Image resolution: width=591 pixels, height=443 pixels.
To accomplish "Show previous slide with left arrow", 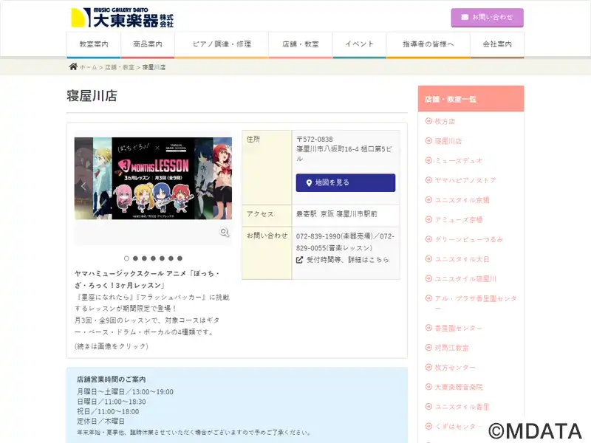I will [83, 185].
